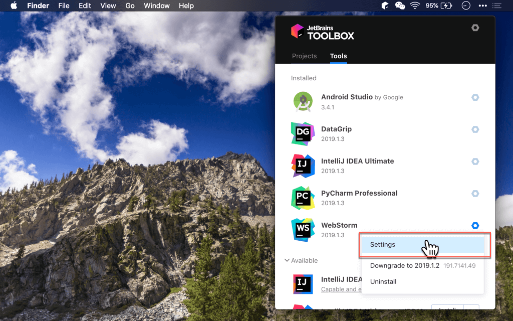Open WeChat from the menu bar
Screen dimensions: 513x321
[x=400, y=6]
